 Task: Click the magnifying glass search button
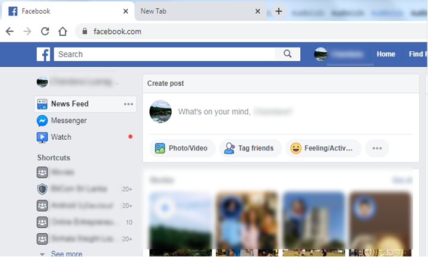pos(288,54)
